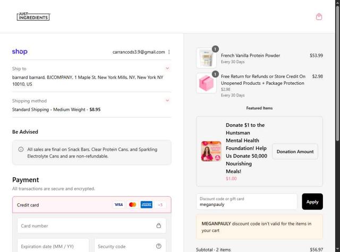Screen dimensions: 340x252
Task: Click the MEGANPAULY invalid code message
Action: (259, 227)
